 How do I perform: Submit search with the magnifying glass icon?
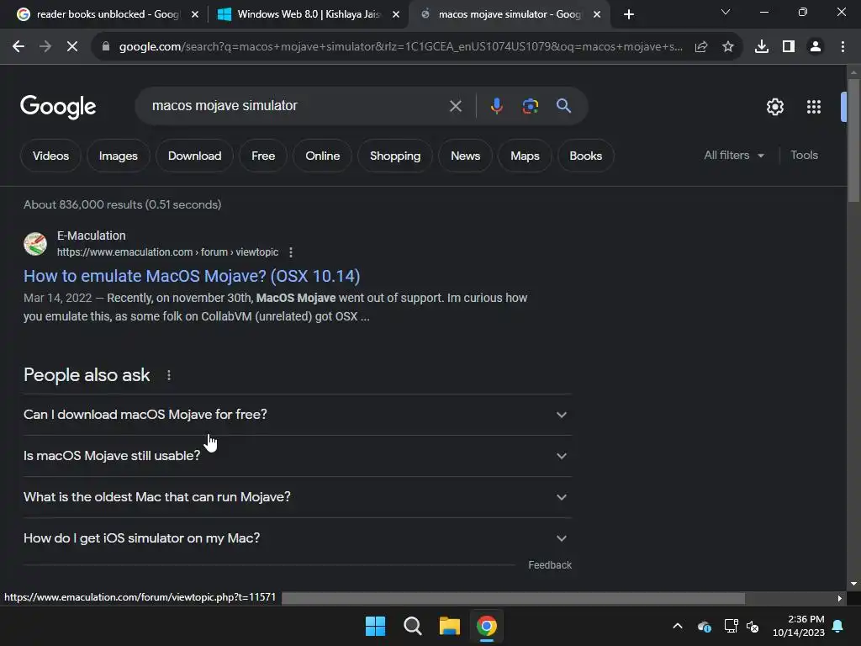tap(564, 106)
